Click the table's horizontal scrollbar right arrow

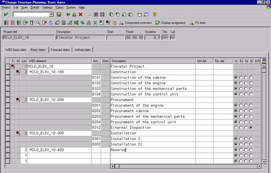coord(259,166)
